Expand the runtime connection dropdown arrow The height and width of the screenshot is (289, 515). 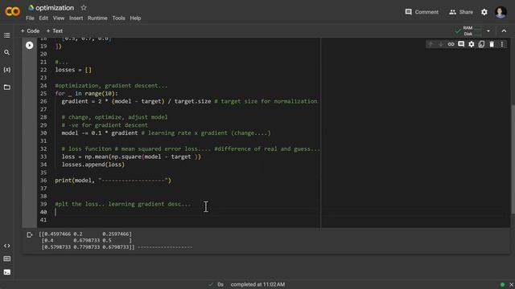(488, 31)
